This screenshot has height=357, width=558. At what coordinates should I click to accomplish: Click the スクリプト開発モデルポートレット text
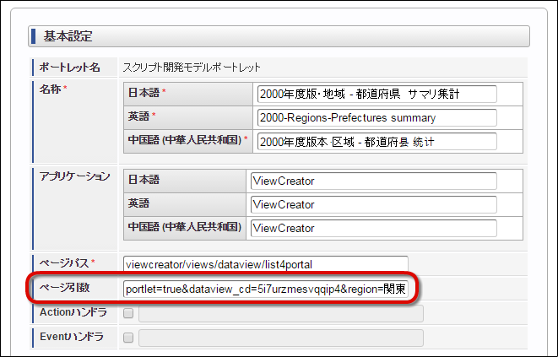point(192,68)
